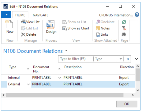Click the OK button
142x112 pixels.
(x=127, y=104)
